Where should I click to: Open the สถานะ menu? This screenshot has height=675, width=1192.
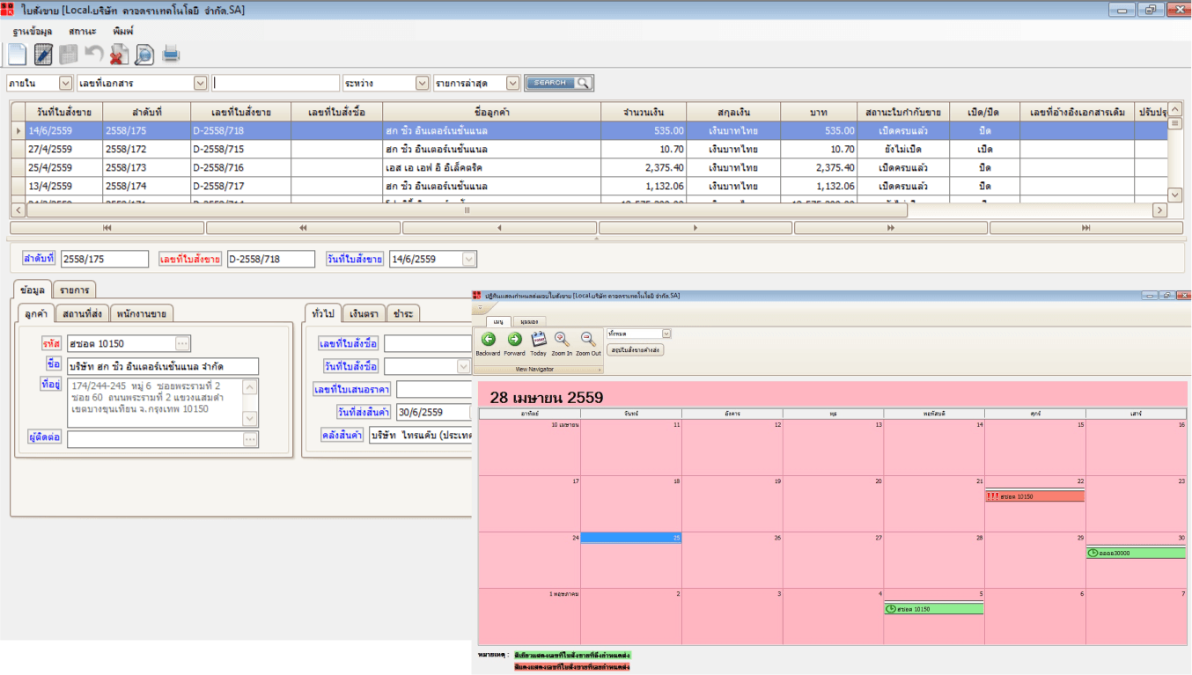[83, 31]
